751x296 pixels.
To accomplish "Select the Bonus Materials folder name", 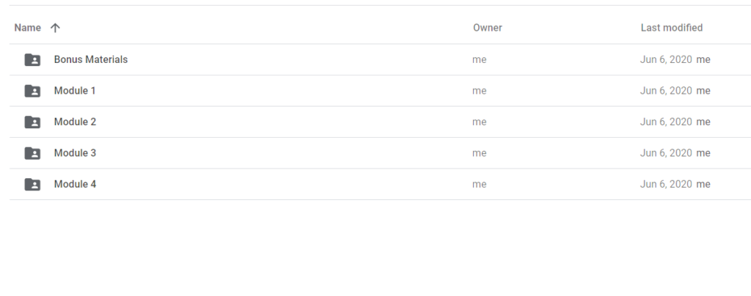I will tap(91, 59).
